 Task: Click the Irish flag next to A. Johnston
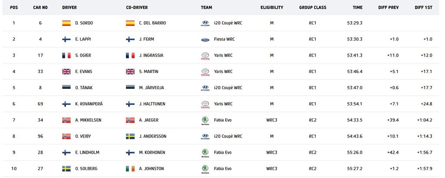click(x=130, y=168)
